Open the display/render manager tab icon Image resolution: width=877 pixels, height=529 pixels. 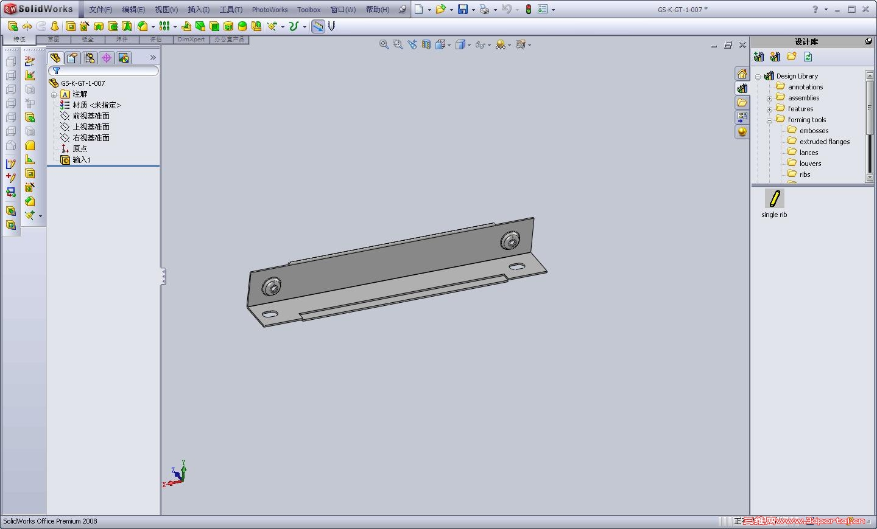124,58
